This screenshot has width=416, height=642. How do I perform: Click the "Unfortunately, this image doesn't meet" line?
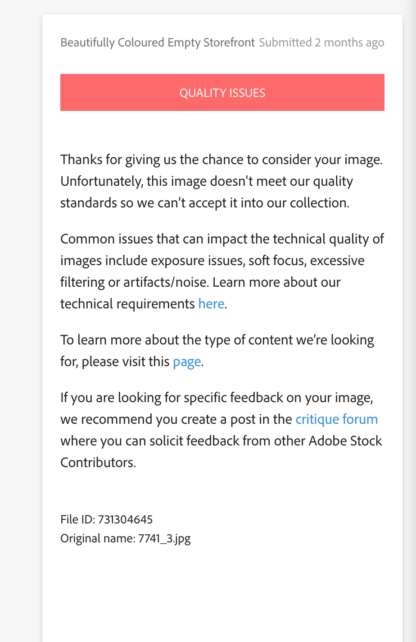pyautogui.click(x=206, y=181)
